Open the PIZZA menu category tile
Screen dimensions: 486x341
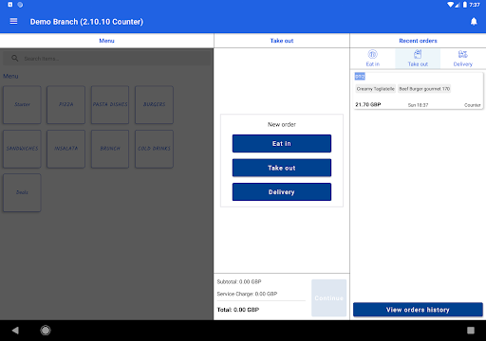(x=65, y=104)
